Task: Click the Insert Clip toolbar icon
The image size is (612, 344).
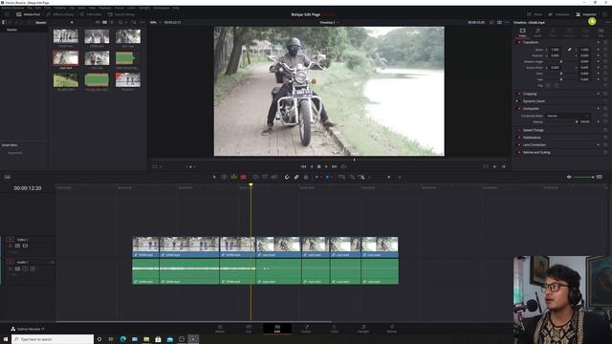Action: click(255, 177)
